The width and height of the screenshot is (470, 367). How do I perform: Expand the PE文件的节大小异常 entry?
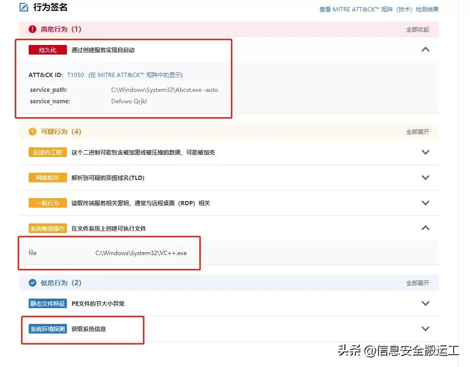coord(426,303)
